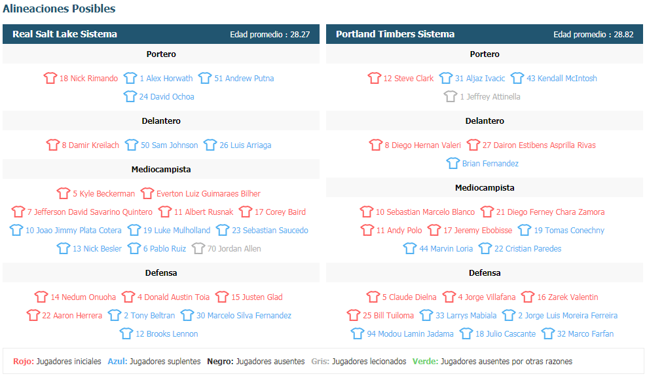647x376 pixels.
Task: Click the blue jersey icon beside Marco Farfan
Action: tap(548, 333)
